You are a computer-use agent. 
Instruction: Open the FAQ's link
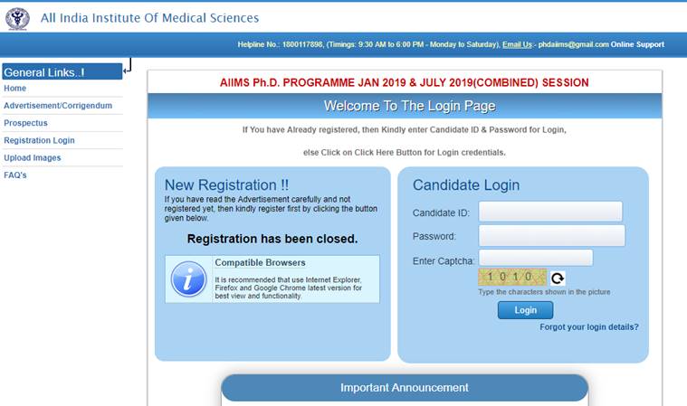[x=15, y=175]
